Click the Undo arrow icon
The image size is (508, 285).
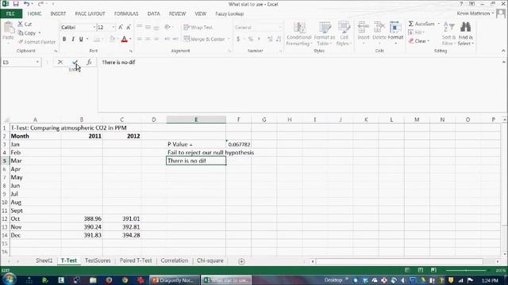point(26,4)
